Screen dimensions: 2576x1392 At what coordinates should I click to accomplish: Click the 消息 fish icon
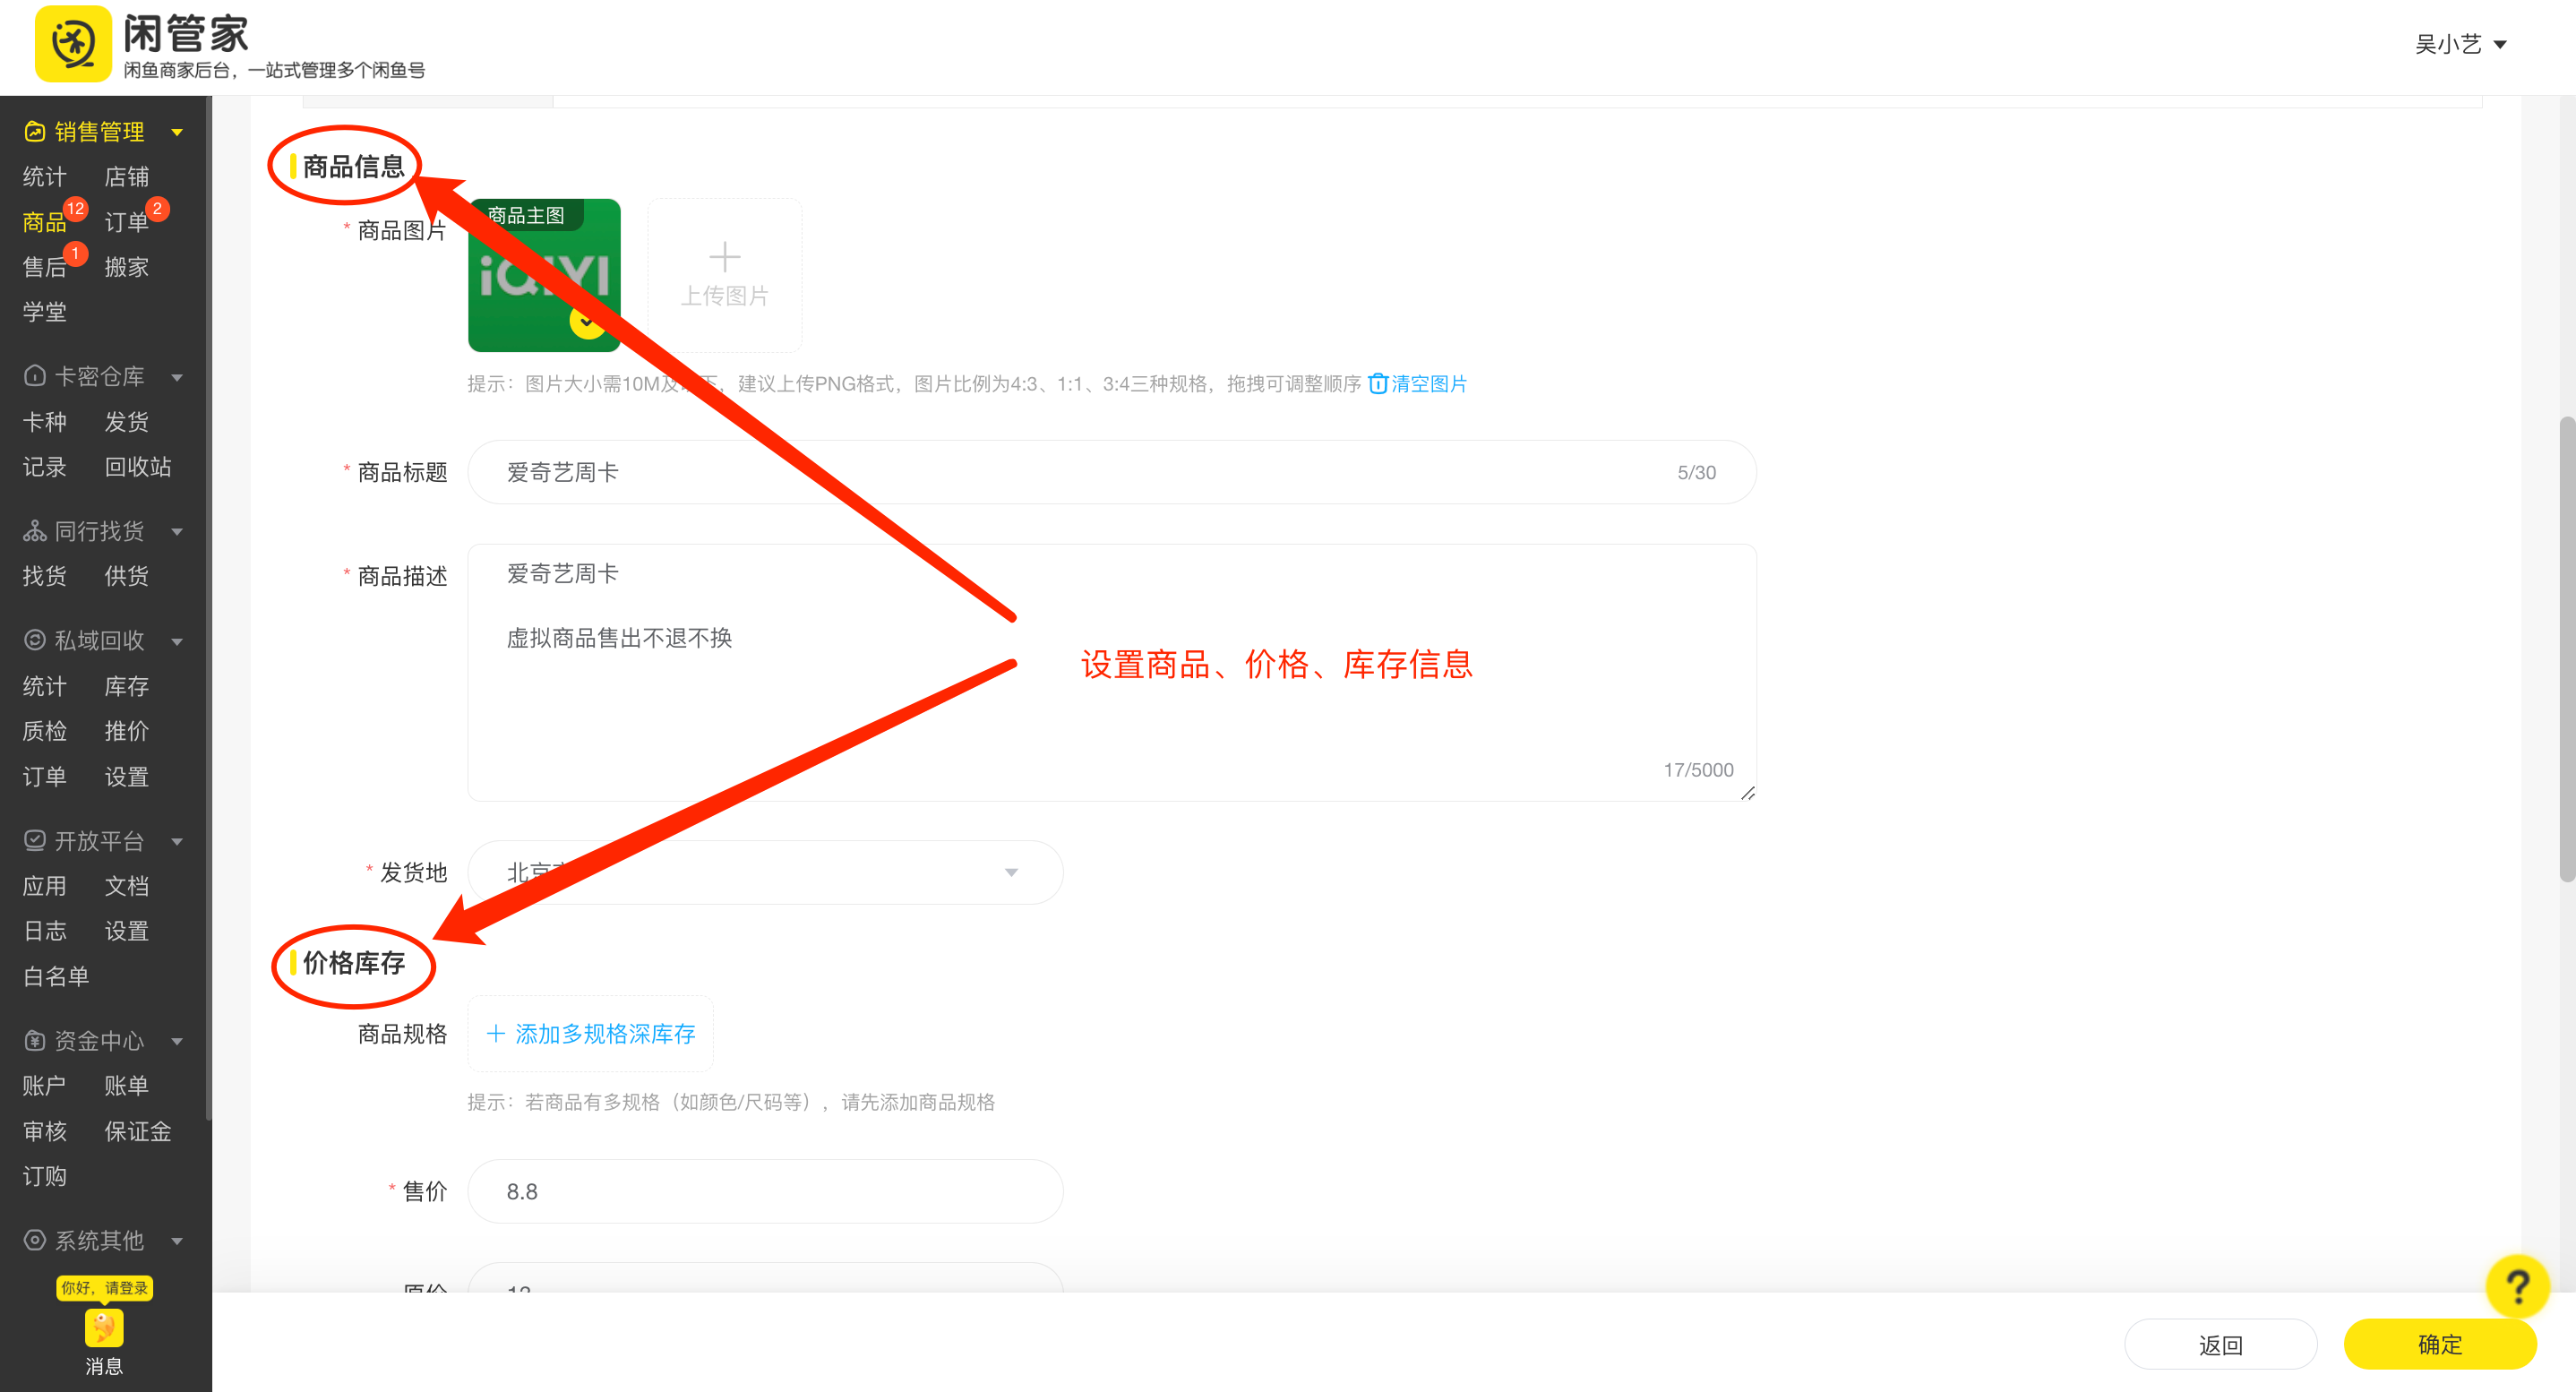point(103,1328)
